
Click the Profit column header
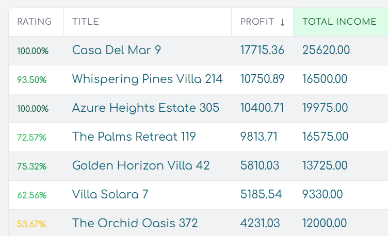[257, 22]
